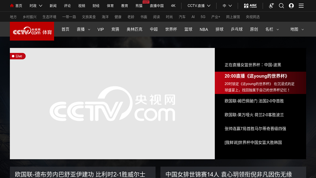This screenshot has height=178, width=316.
Task: Click the CCTV.com 体育 red logo
Action: [32, 31]
